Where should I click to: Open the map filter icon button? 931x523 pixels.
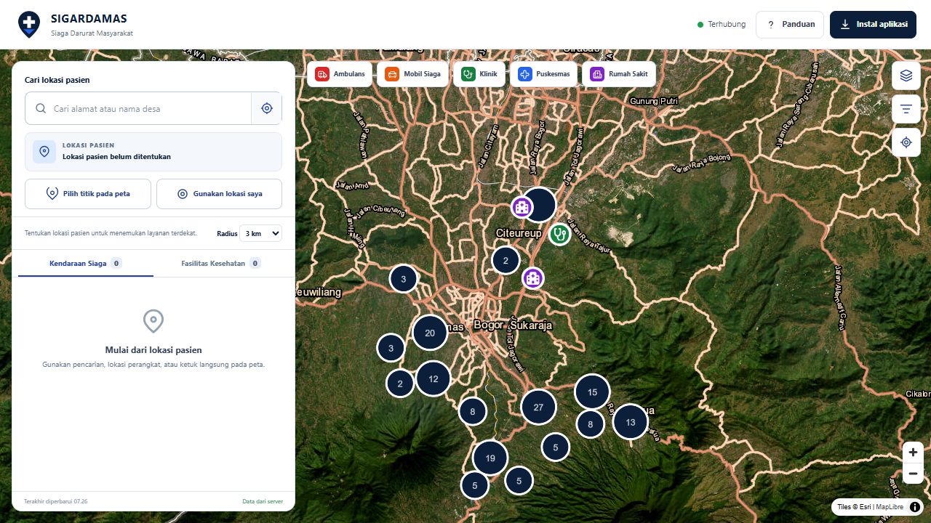tap(906, 109)
